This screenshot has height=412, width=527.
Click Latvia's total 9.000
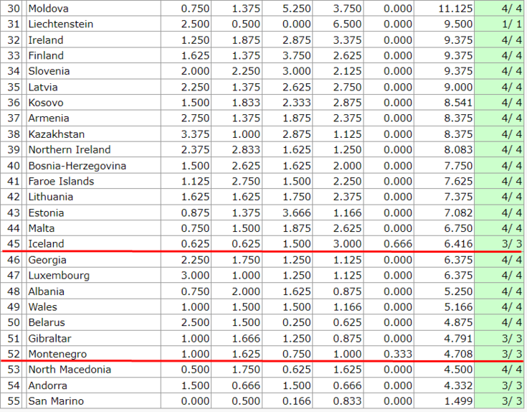point(458,87)
